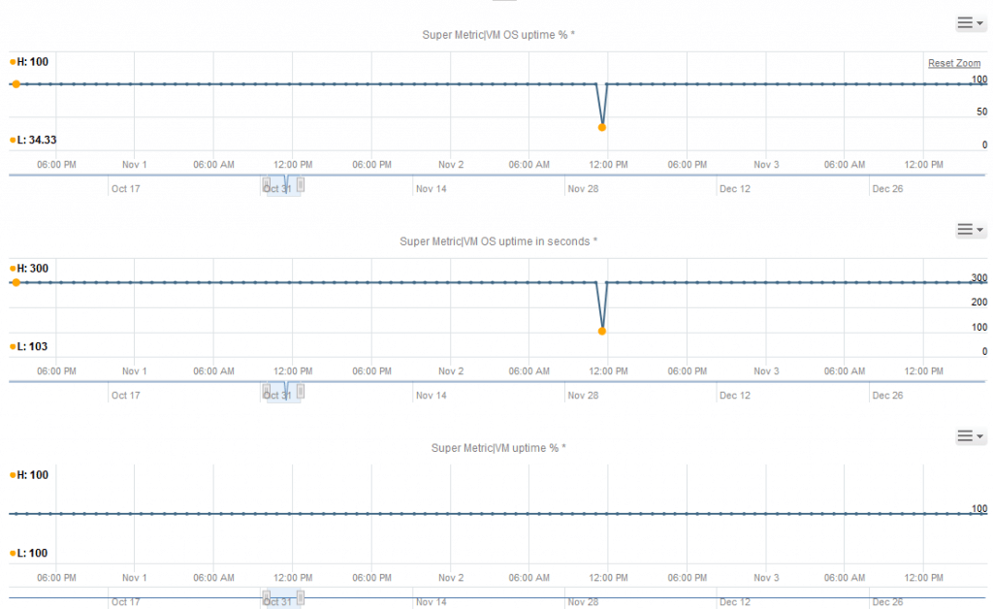This screenshot has width=993, height=609.
Task: Click Nov 14 on the first chart navigator
Action: pos(432,189)
